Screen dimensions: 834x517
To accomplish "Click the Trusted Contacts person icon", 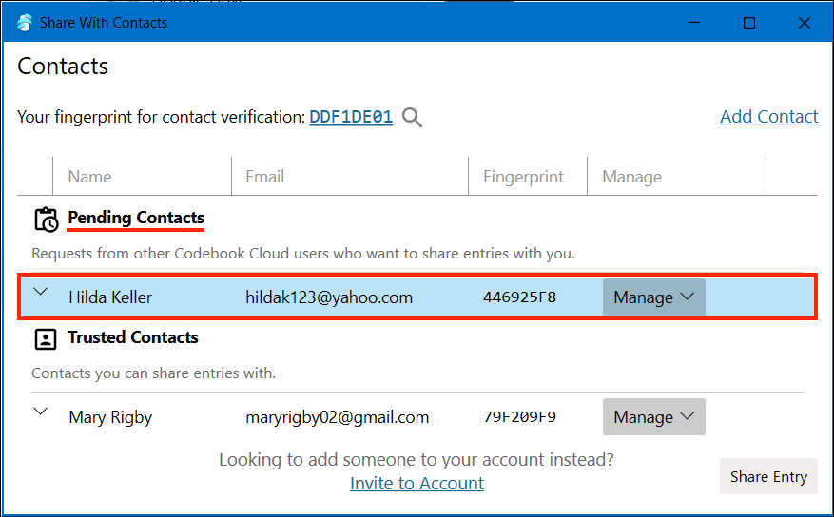I will click(x=46, y=339).
